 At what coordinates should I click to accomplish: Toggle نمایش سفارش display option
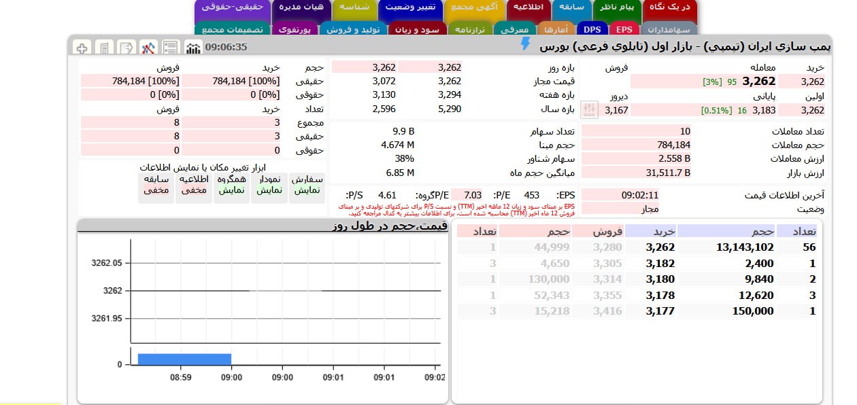click(x=307, y=185)
